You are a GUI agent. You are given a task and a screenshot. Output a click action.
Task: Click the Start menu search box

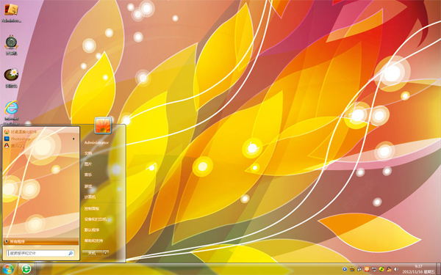(x=40, y=253)
